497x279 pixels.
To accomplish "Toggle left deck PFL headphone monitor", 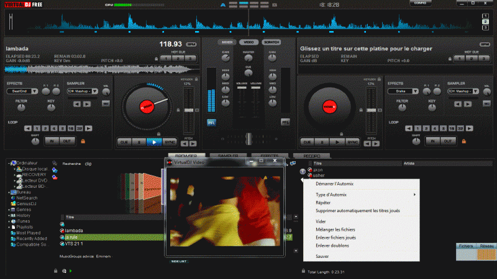I will point(211,122).
